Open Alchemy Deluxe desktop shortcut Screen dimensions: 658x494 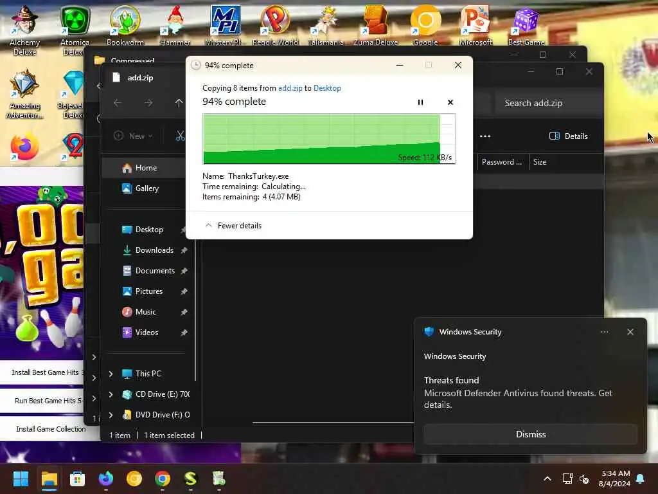[x=25, y=30]
